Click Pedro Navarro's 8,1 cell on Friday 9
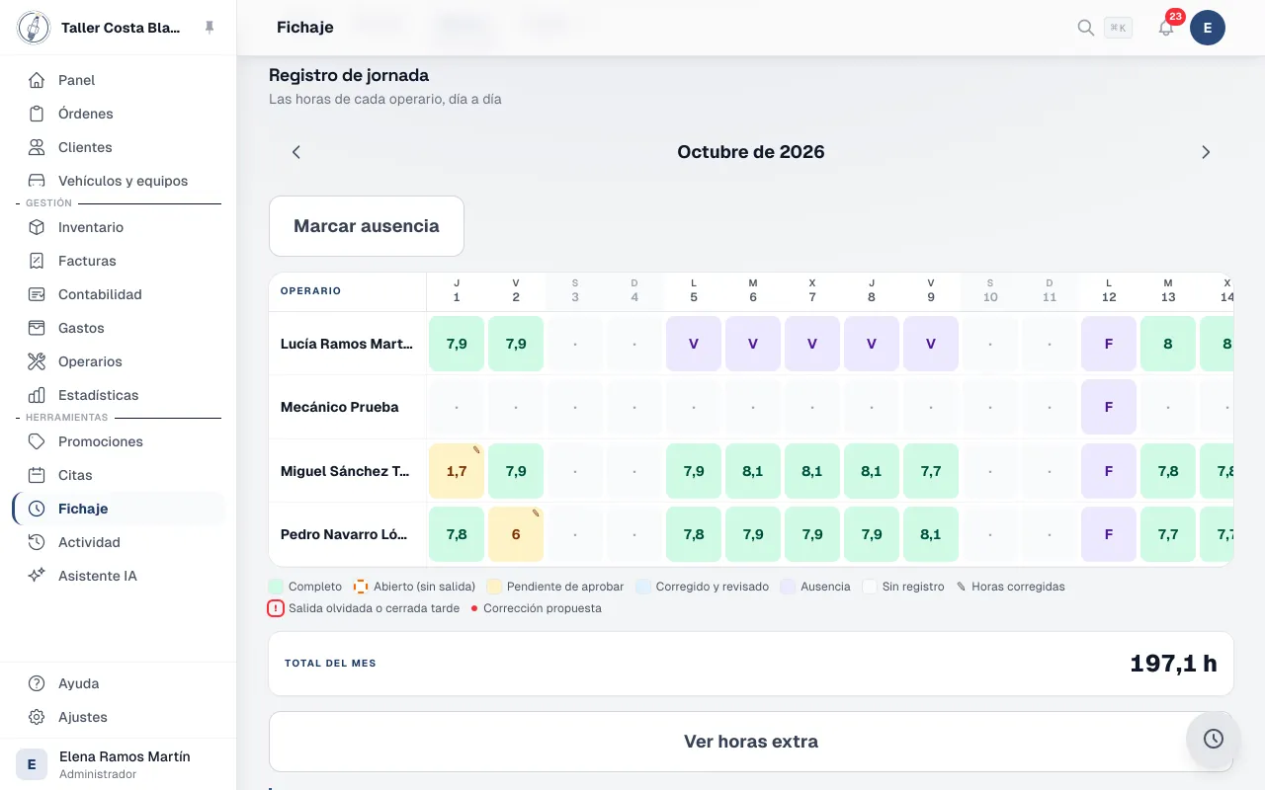The width and height of the screenshot is (1265, 790). coord(931,534)
